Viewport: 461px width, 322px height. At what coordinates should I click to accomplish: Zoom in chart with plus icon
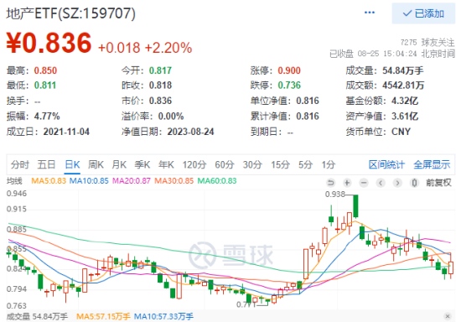click(x=347, y=183)
